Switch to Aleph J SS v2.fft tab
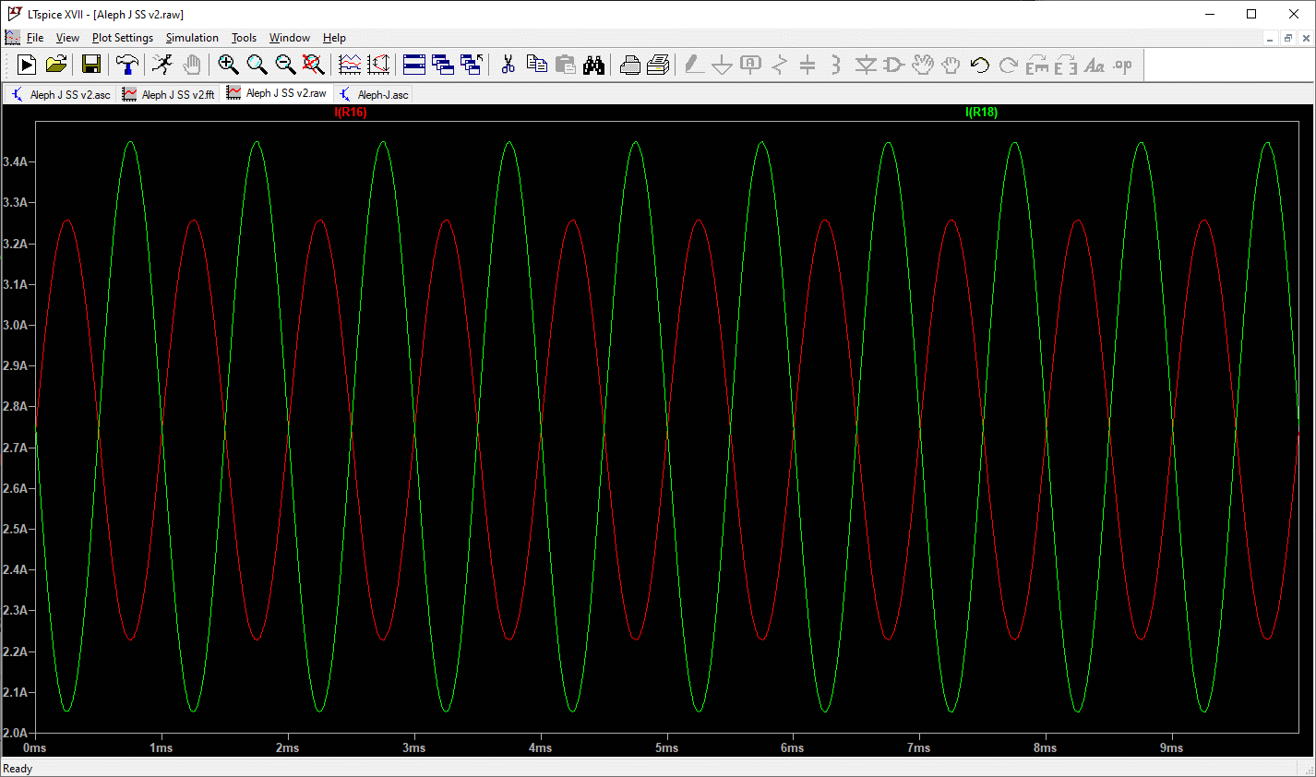Viewport: 1316px width, 777px height. [169, 94]
